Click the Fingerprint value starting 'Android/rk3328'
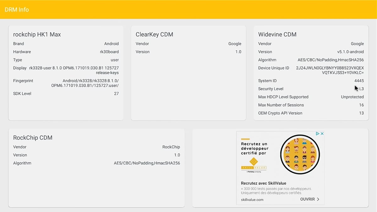This screenshot has width=377, height=212. (x=85, y=83)
